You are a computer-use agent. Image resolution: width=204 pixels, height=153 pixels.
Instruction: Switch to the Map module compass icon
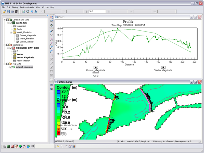[16, 146]
